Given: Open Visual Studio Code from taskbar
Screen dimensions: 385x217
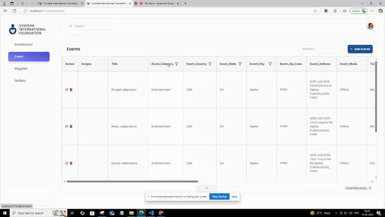Looking at the screenshot, I should [x=151, y=213].
